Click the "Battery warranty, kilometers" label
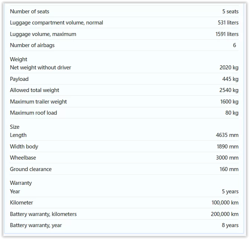Image resolution: width=249 pixels, height=239 pixels. (x=43, y=214)
